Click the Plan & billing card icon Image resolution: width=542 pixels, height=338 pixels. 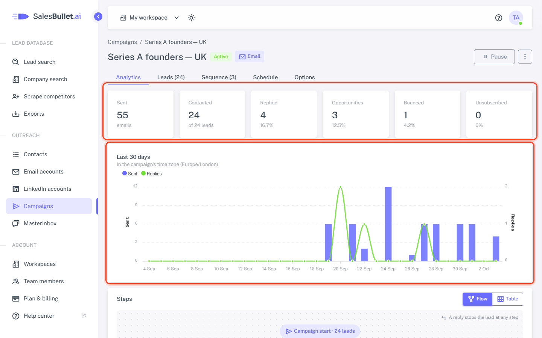click(x=16, y=299)
